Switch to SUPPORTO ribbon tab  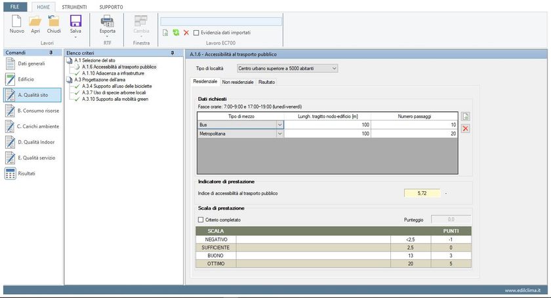(x=111, y=7)
